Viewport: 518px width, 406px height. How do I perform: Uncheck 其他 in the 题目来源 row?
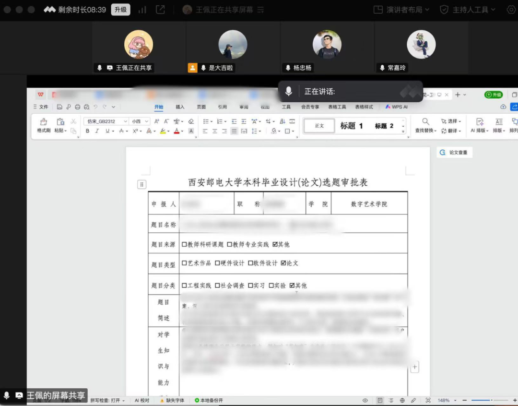tap(275, 244)
